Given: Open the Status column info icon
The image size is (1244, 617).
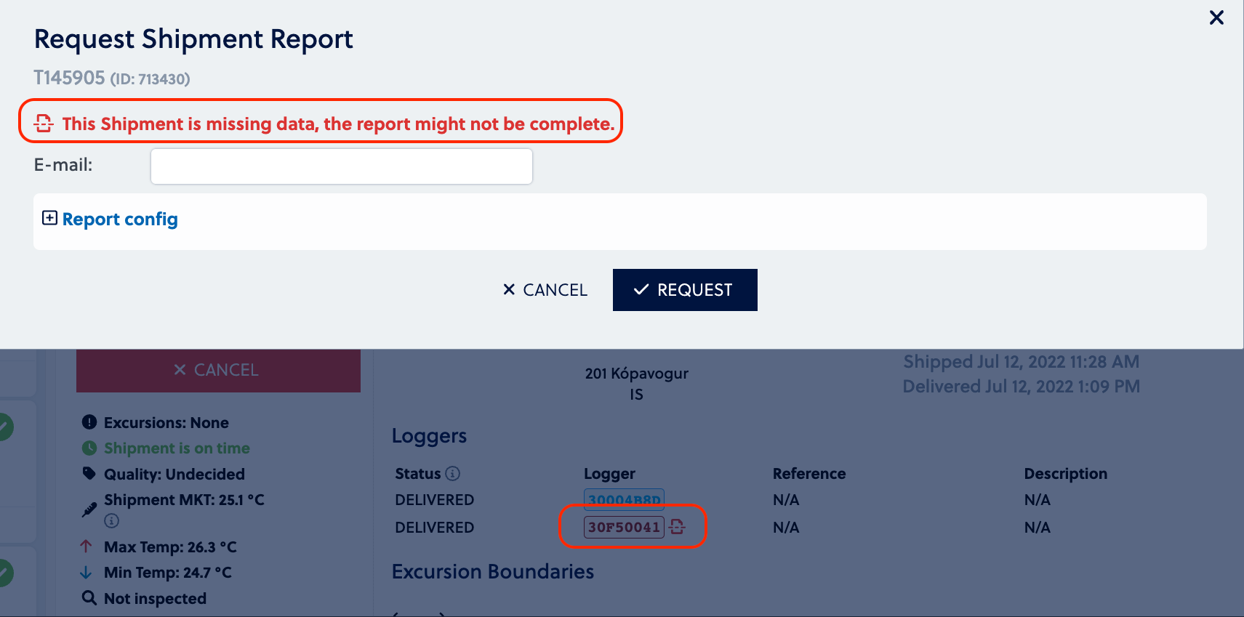Looking at the screenshot, I should tap(453, 474).
